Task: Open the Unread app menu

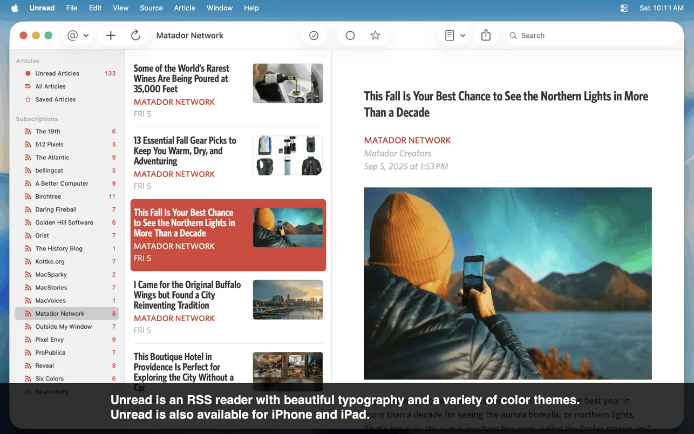Action: click(x=42, y=8)
